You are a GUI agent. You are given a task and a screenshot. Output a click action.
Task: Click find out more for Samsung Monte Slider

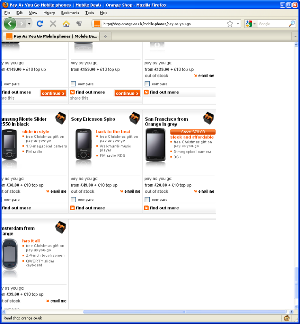(16, 208)
